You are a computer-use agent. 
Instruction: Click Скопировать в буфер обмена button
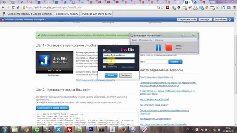pos(52,108)
